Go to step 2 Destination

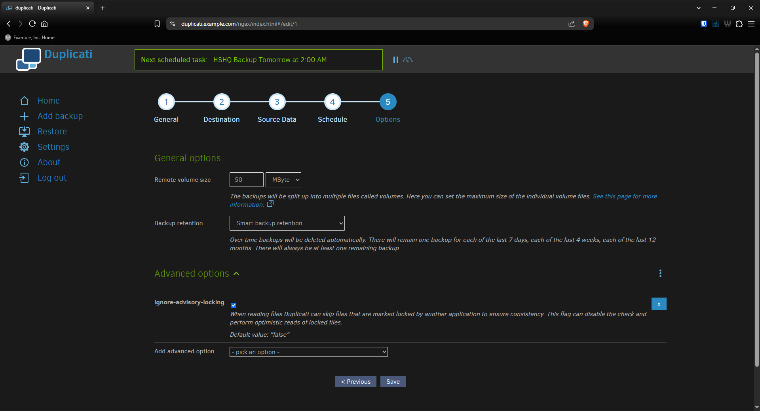point(222,102)
